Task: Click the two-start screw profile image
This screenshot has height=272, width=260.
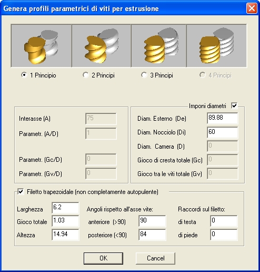Action: (x=102, y=46)
